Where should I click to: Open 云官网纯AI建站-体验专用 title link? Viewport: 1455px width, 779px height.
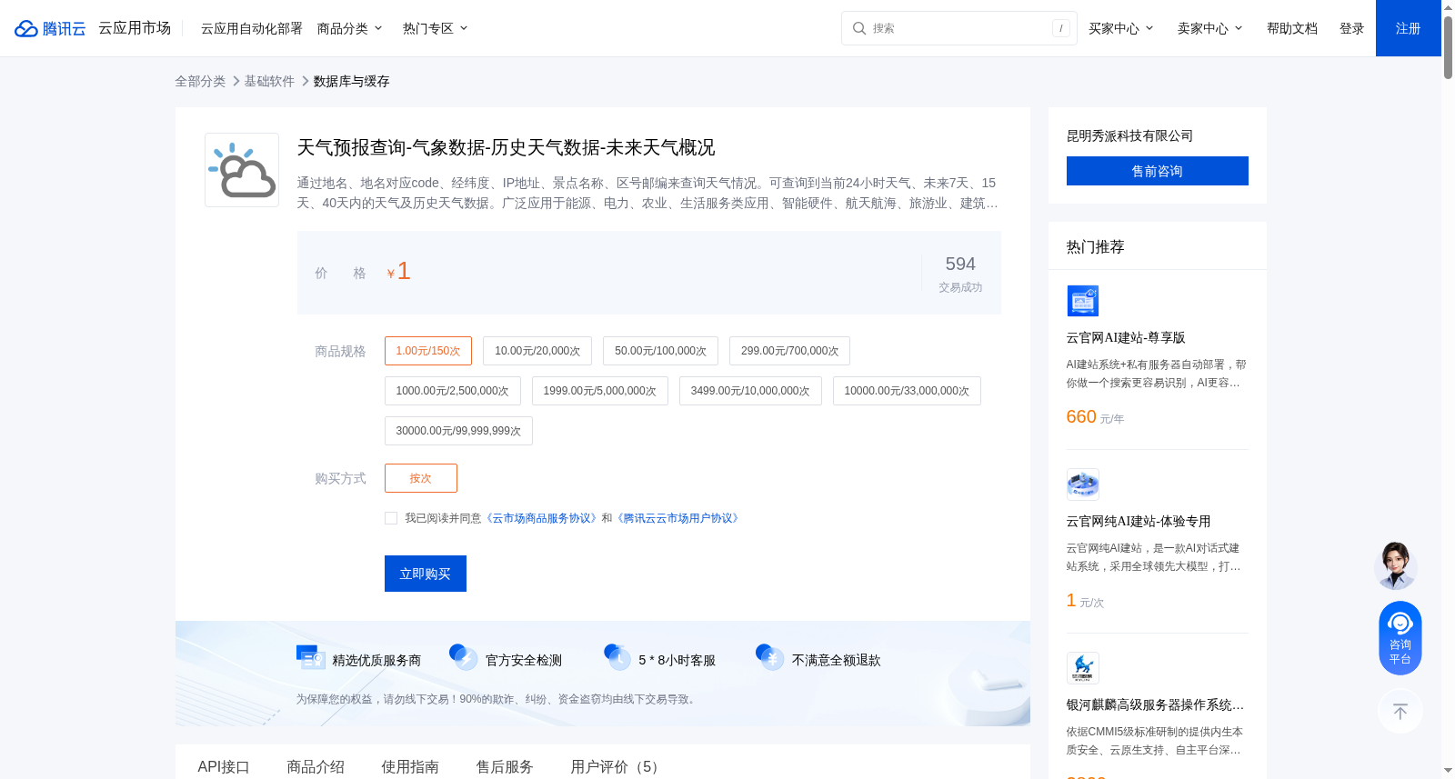click(x=1139, y=521)
